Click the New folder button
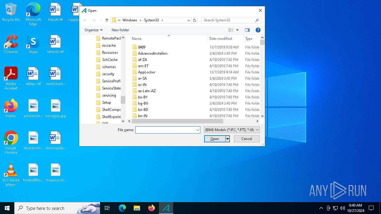 tap(120, 30)
